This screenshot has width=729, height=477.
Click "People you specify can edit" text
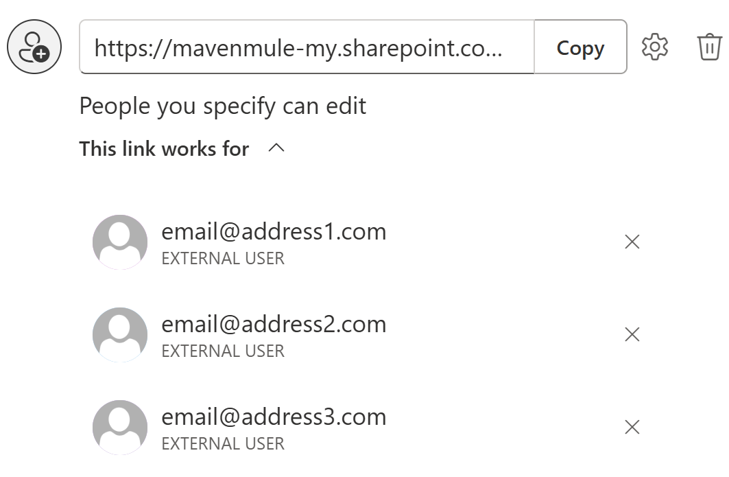[223, 106]
